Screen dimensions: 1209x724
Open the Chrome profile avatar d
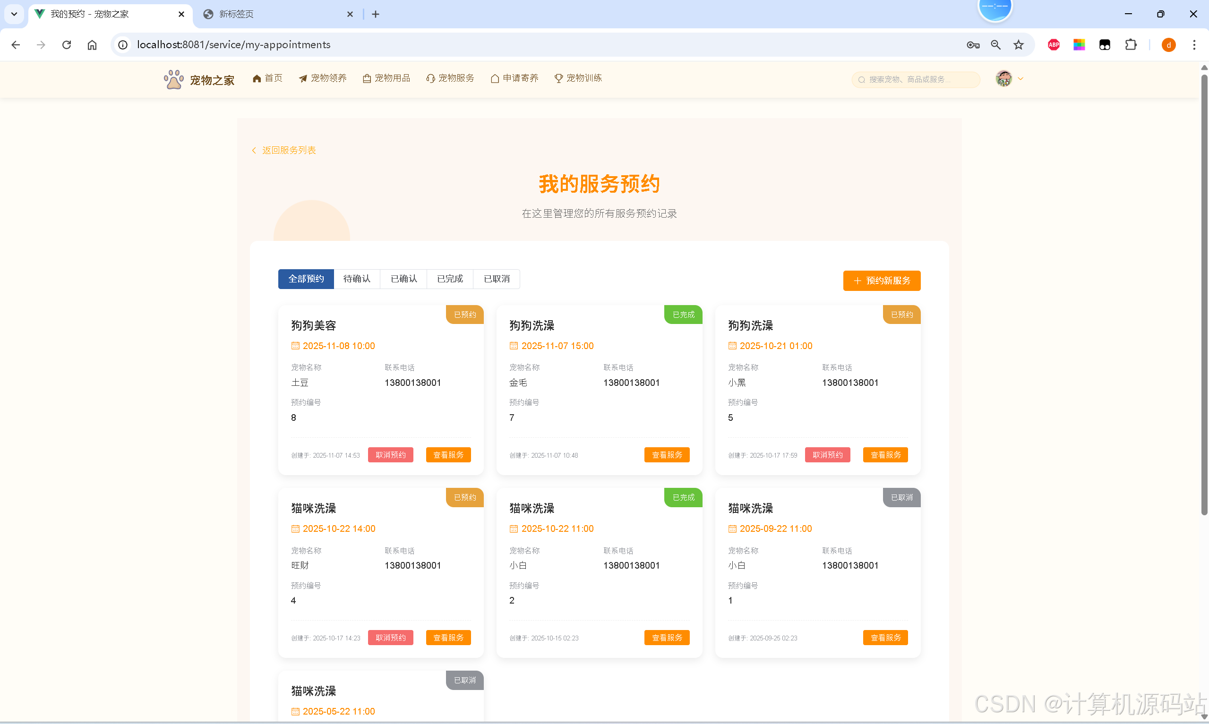[x=1168, y=45]
